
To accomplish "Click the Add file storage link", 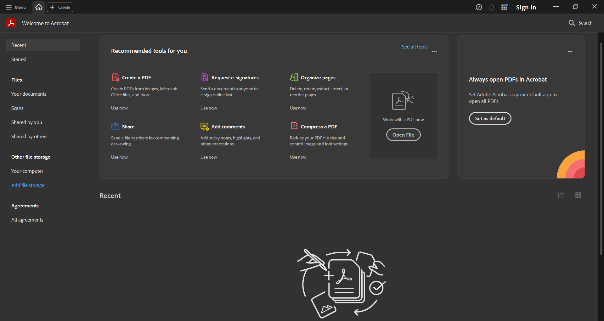I will pos(28,185).
